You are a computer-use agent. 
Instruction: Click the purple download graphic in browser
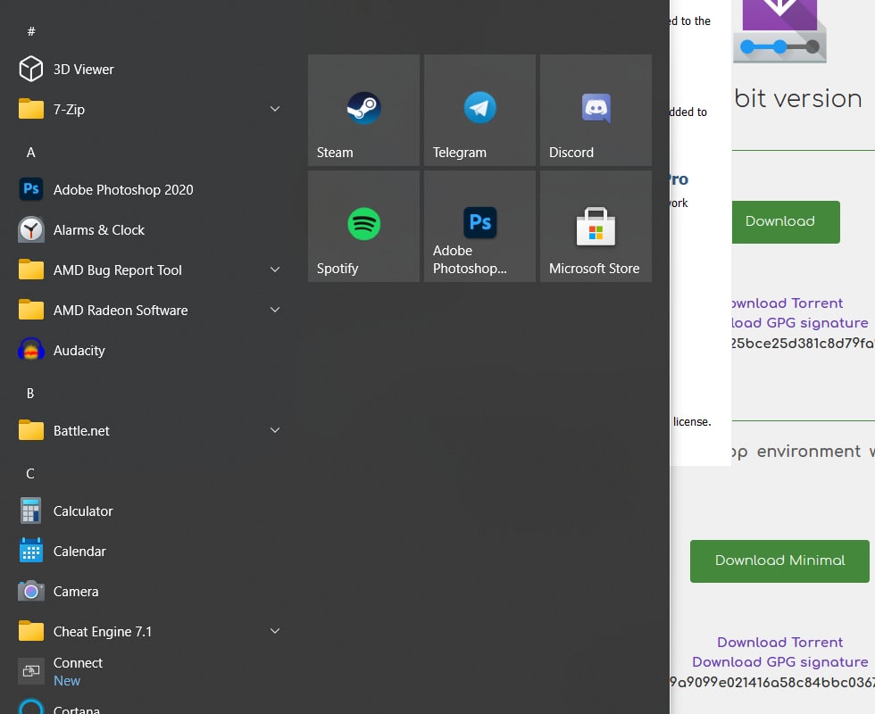(779, 30)
